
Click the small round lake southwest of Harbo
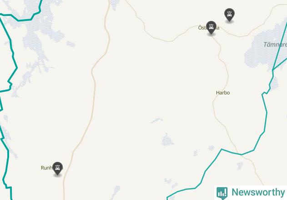167,140
